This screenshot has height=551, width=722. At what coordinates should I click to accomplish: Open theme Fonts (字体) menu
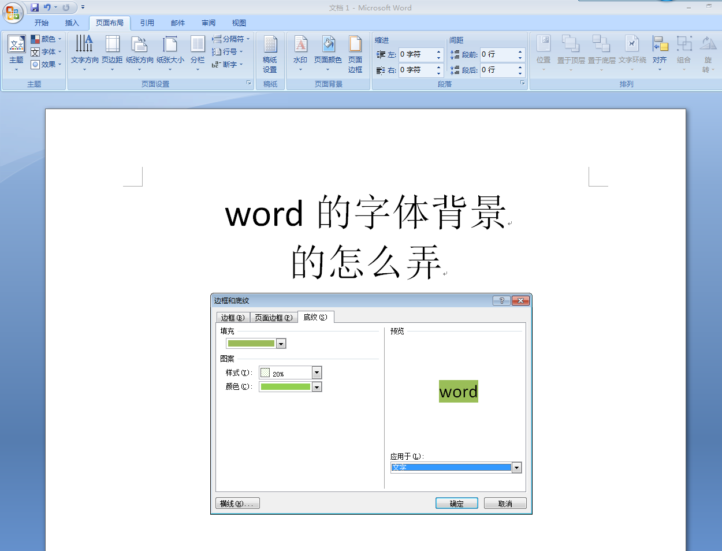tap(46, 52)
